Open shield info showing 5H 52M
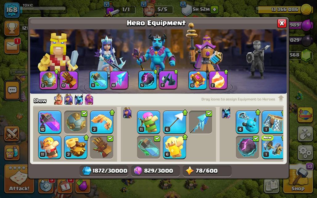Screen dimensions: 317x198 [x=183, y=4]
